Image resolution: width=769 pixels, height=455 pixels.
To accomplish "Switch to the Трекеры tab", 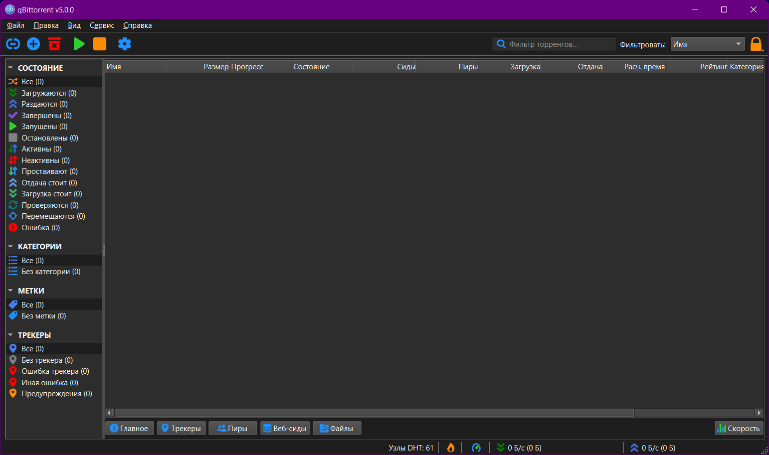I will pyautogui.click(x=182, y=428).
